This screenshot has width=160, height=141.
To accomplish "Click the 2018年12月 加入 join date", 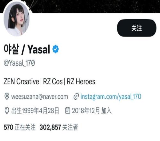I will [x=92, y=111].
